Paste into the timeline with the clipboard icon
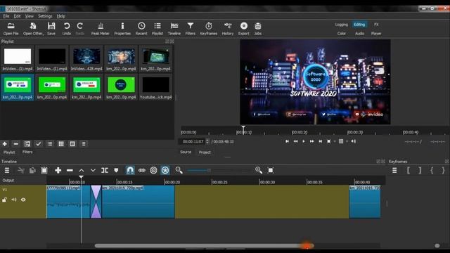Viewport: 450px width, 253px height. (44, 170)
